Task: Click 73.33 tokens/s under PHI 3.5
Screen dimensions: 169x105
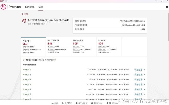Action: (x=35, y=50)
